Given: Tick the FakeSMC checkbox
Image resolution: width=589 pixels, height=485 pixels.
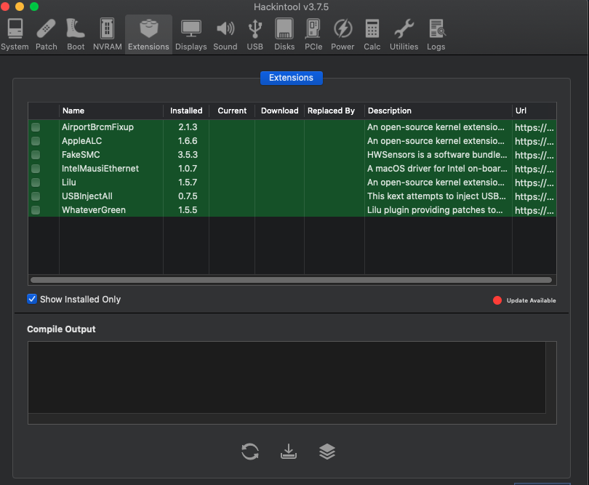Looking at the screenshot, I should [36, 155].
